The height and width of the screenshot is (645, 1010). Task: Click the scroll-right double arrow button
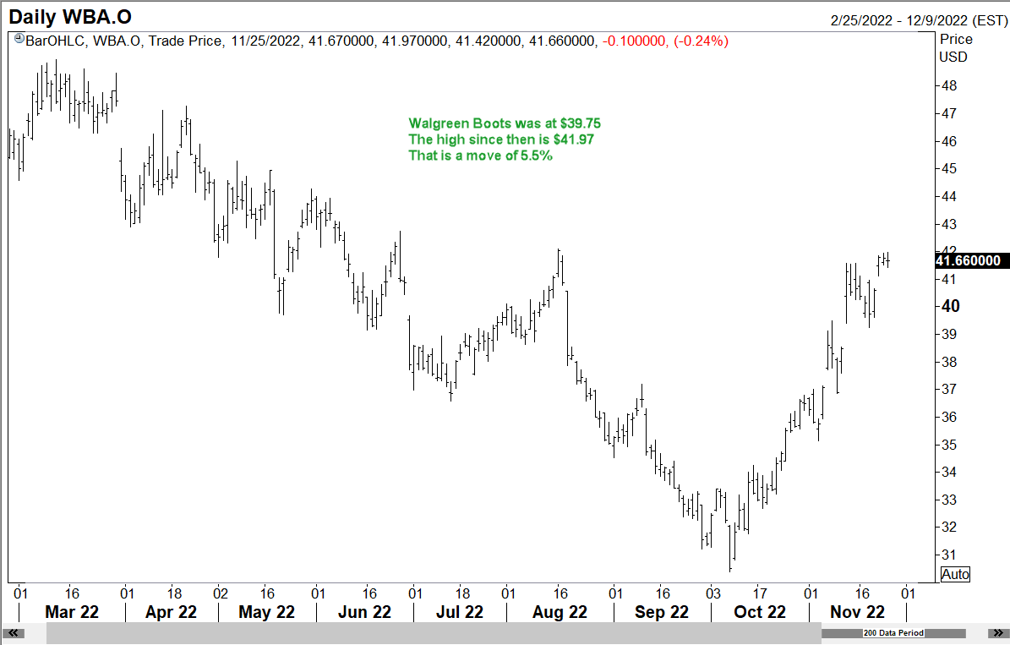tap(998, 633)
